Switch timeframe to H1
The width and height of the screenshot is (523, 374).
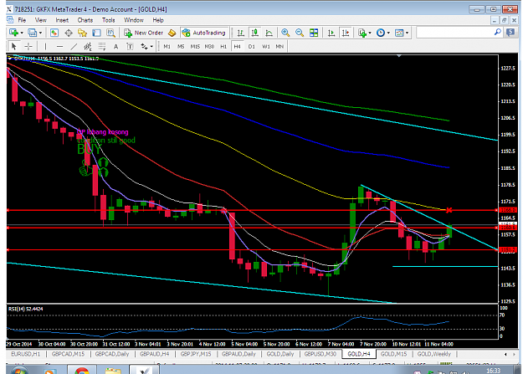(223, 46)
